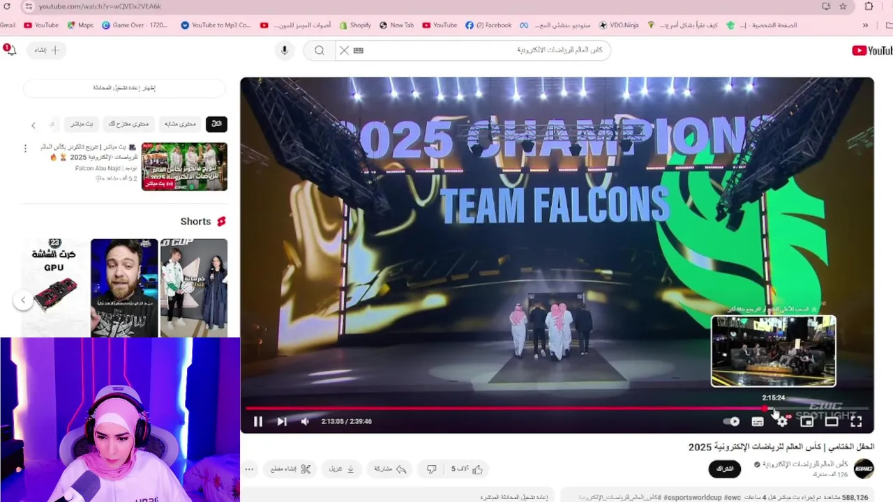Select the الكل filter chip
The image size is (893, 502).
pyautogui.click(x=217, y=124)
